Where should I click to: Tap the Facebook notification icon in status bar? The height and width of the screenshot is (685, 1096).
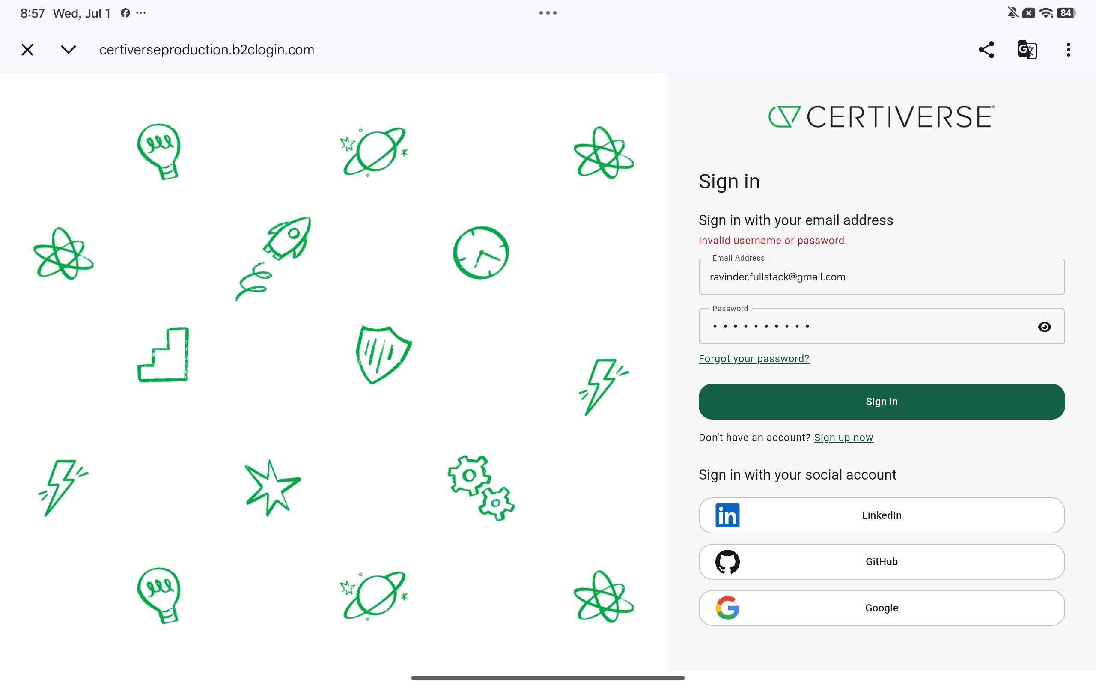(x=125, y=13)
